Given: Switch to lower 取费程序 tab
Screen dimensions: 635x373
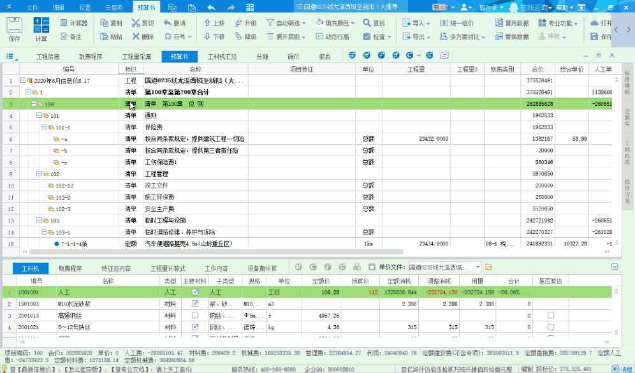Looking at the screenshot, I should tap(71, 268).
